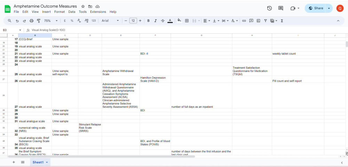Open fill color paint bucket
Viewport: 348px width, 167px height.
click(179, 21)
